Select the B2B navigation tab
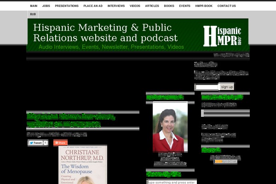Viewport: 276px width, 184px height. pos(33,14)
